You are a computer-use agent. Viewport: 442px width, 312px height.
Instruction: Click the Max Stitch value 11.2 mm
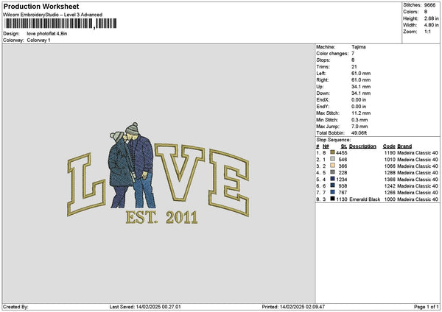point(361,113)
